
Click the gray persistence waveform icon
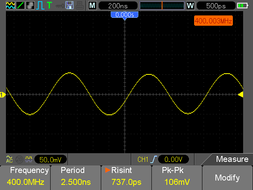point(30,5)
